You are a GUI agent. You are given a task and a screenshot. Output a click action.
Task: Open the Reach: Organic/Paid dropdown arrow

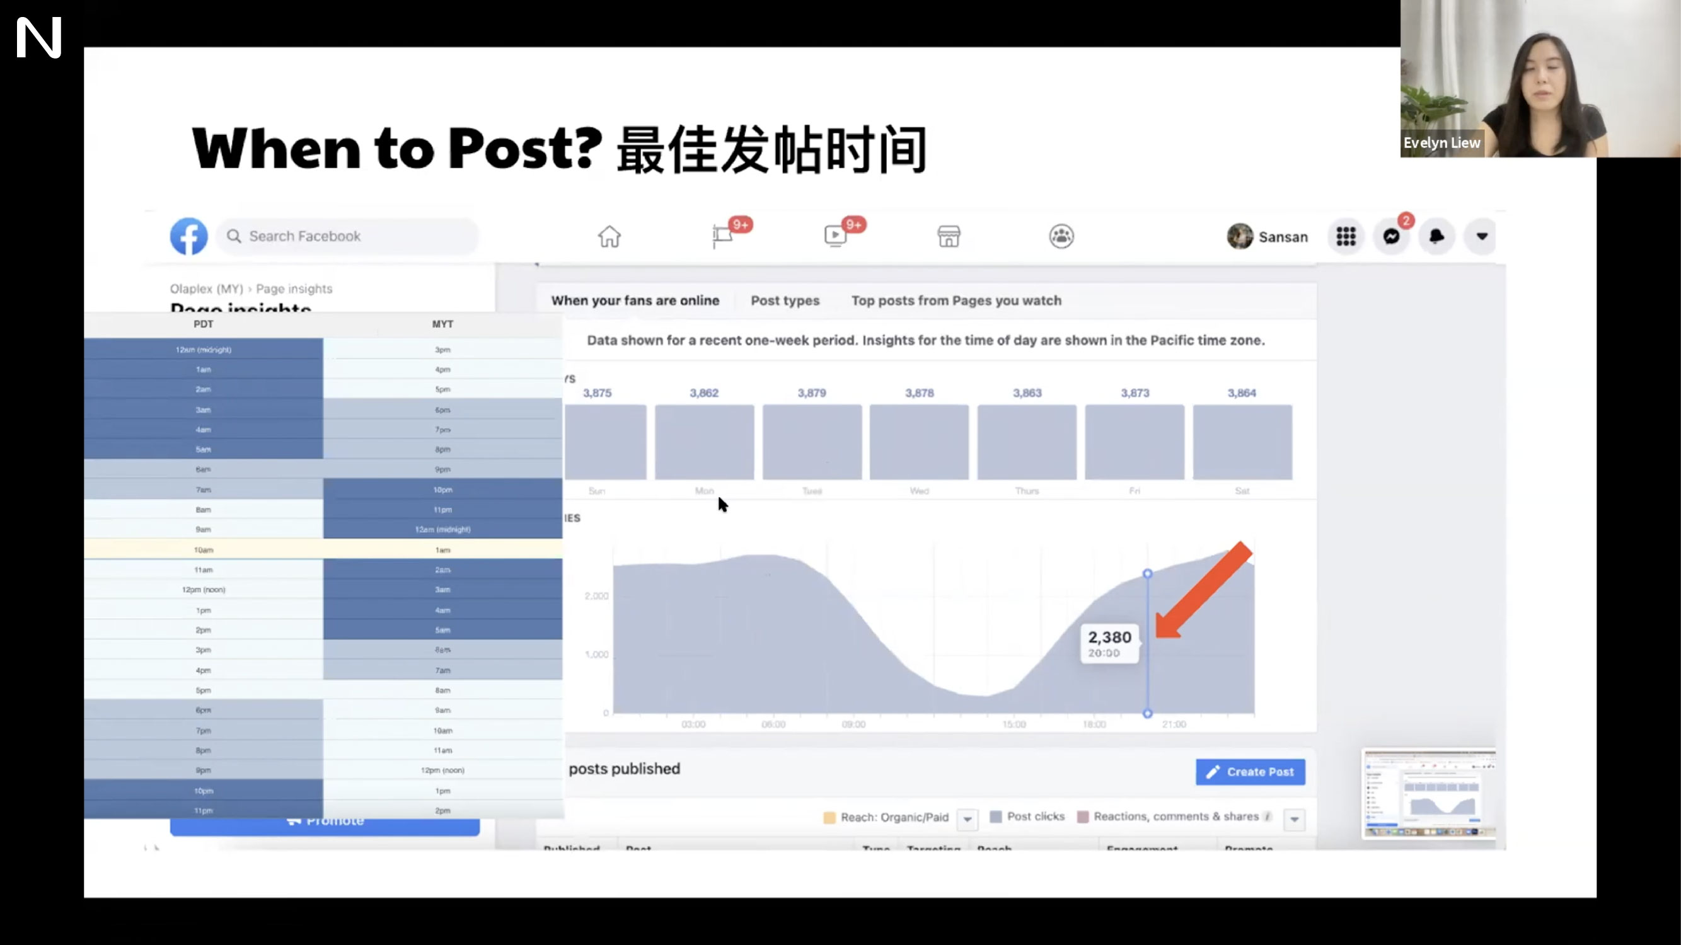967,818
